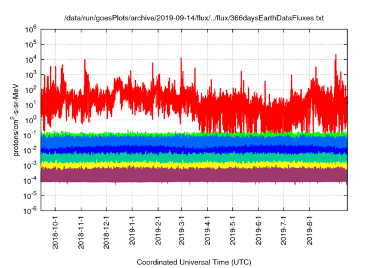Click the 10^4 y-axis tick label
Viewport: 383px width, 268px height.
click(31, 60)
